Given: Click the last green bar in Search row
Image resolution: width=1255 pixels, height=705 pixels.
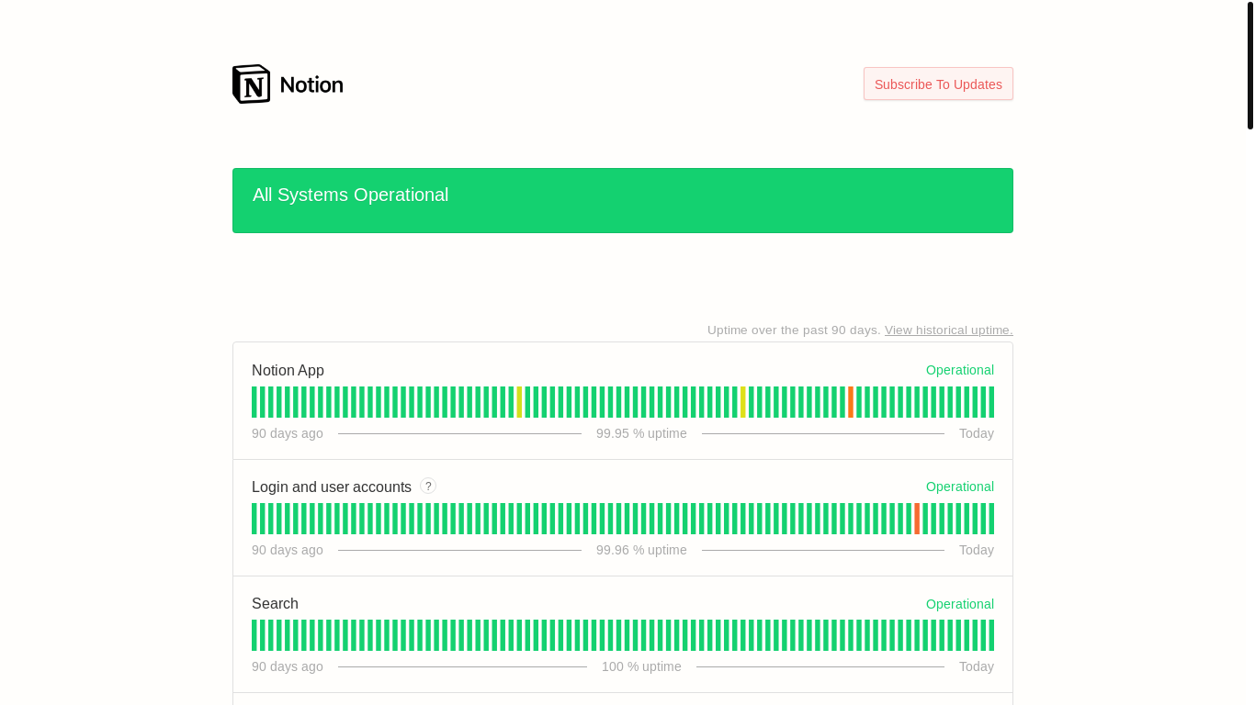Looking at the screenshot, I should click(x=991, y=635).
